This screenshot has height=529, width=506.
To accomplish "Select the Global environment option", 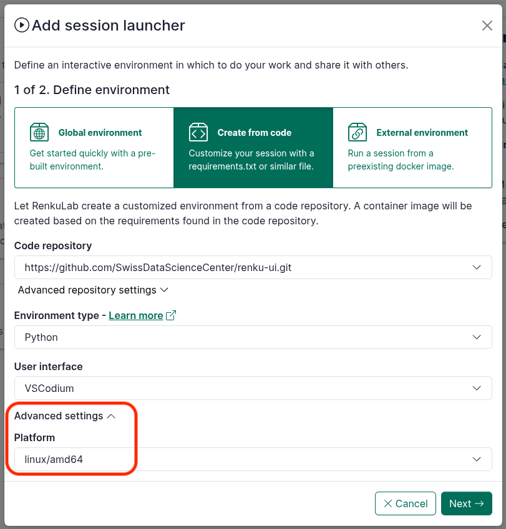I will click(x=94, y=148).
